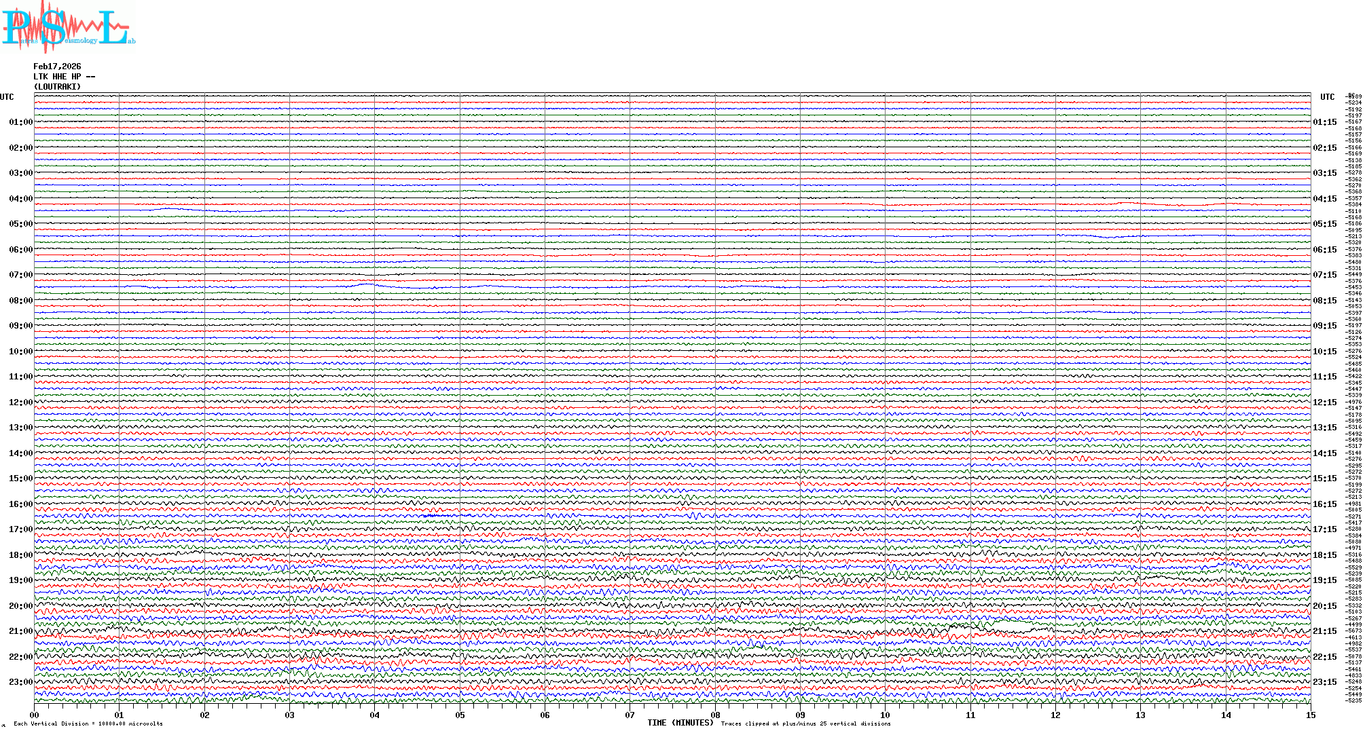Select the 12:00 hour label
The image size is (1365, 733).
coord(20,402)
